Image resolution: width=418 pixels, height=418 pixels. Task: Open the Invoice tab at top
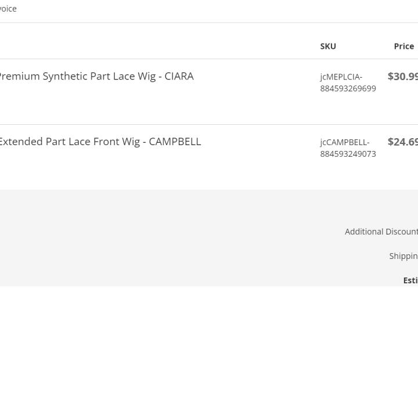tap(8, 9)
